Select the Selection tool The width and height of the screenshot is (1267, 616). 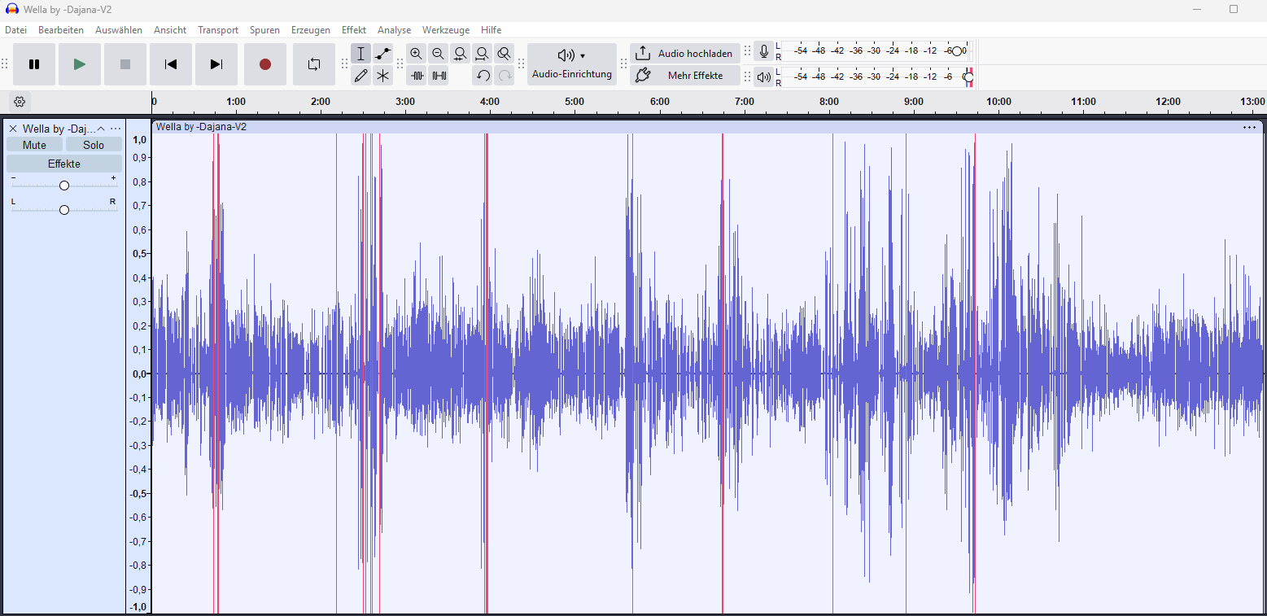(x=361, y=54)
